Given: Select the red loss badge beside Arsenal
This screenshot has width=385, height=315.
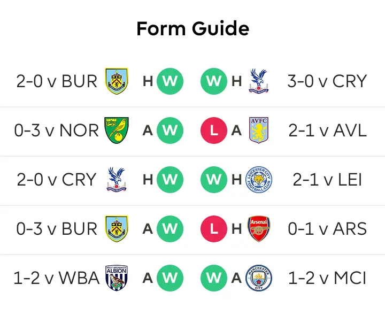Looking at the screenshot, I should pyautogui.click(x=214, y=229).
